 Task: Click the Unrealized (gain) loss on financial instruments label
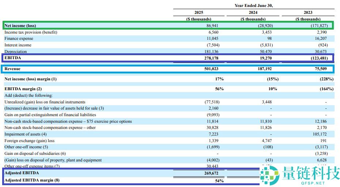(45, 102)
